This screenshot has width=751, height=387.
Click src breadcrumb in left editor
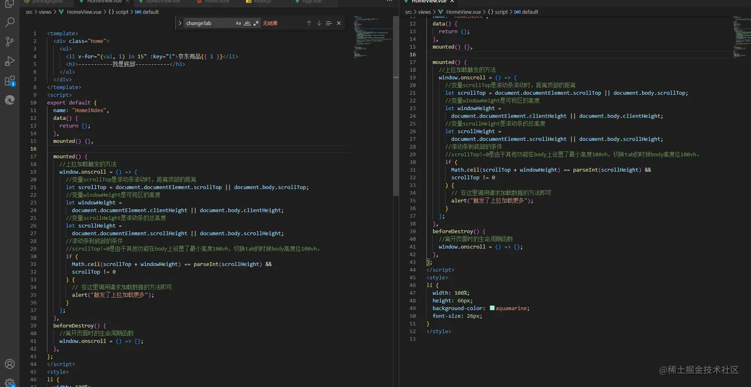29,12
